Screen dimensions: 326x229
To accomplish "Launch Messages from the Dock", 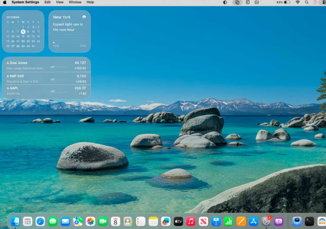I will [x=53, y=221].
